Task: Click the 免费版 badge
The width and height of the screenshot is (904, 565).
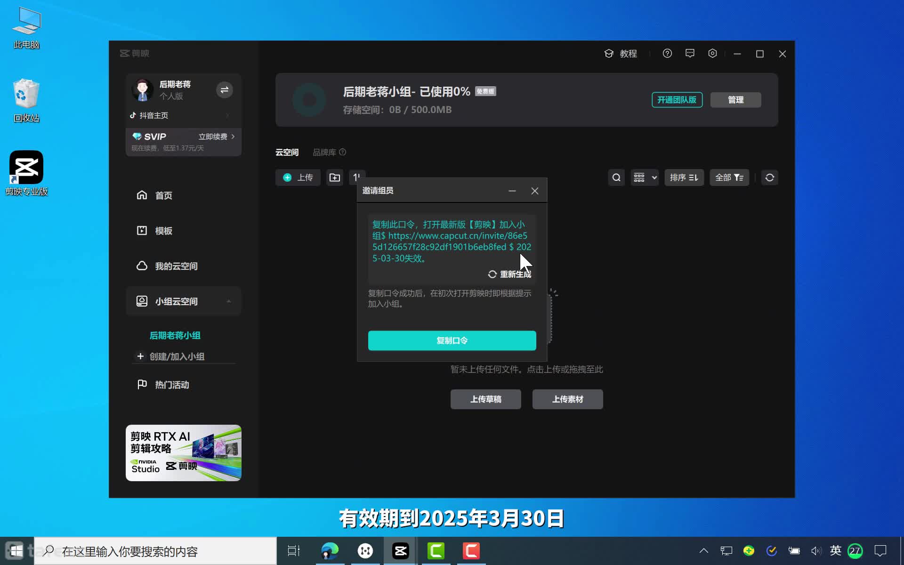Action: [485, 91]
